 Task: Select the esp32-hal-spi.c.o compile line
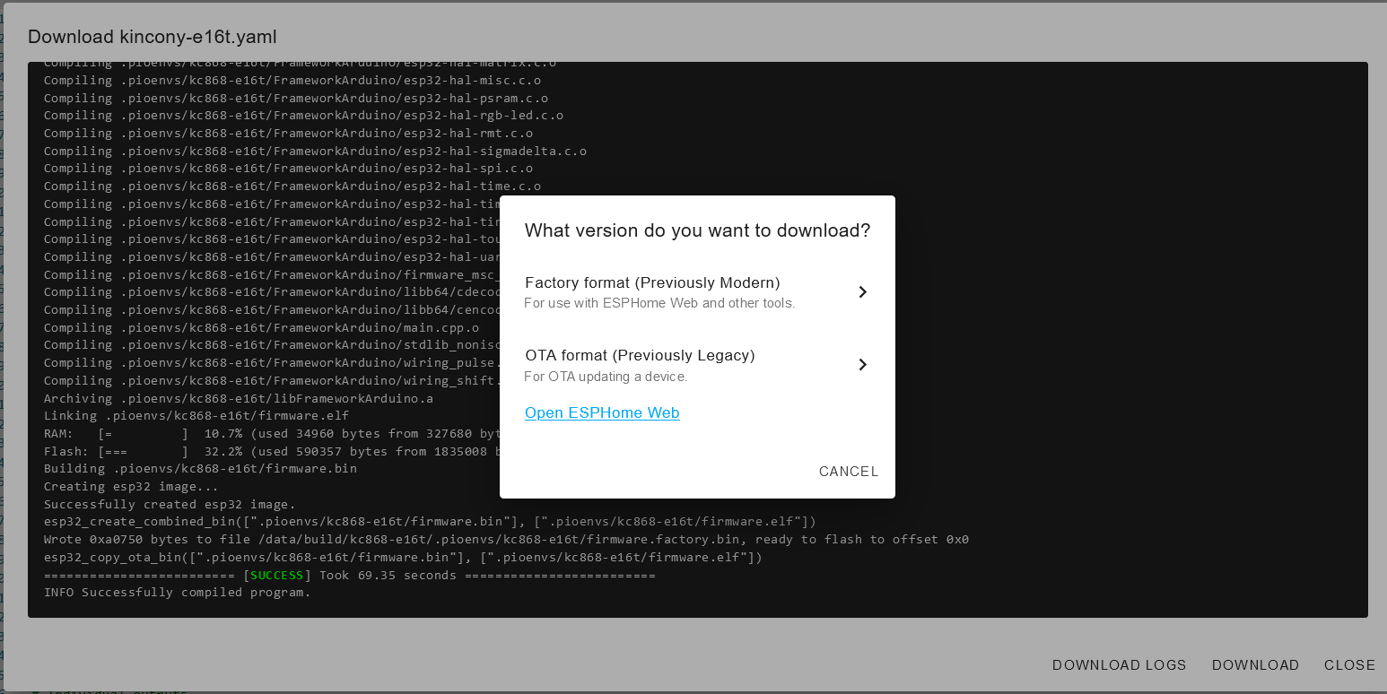click(288, 169)
